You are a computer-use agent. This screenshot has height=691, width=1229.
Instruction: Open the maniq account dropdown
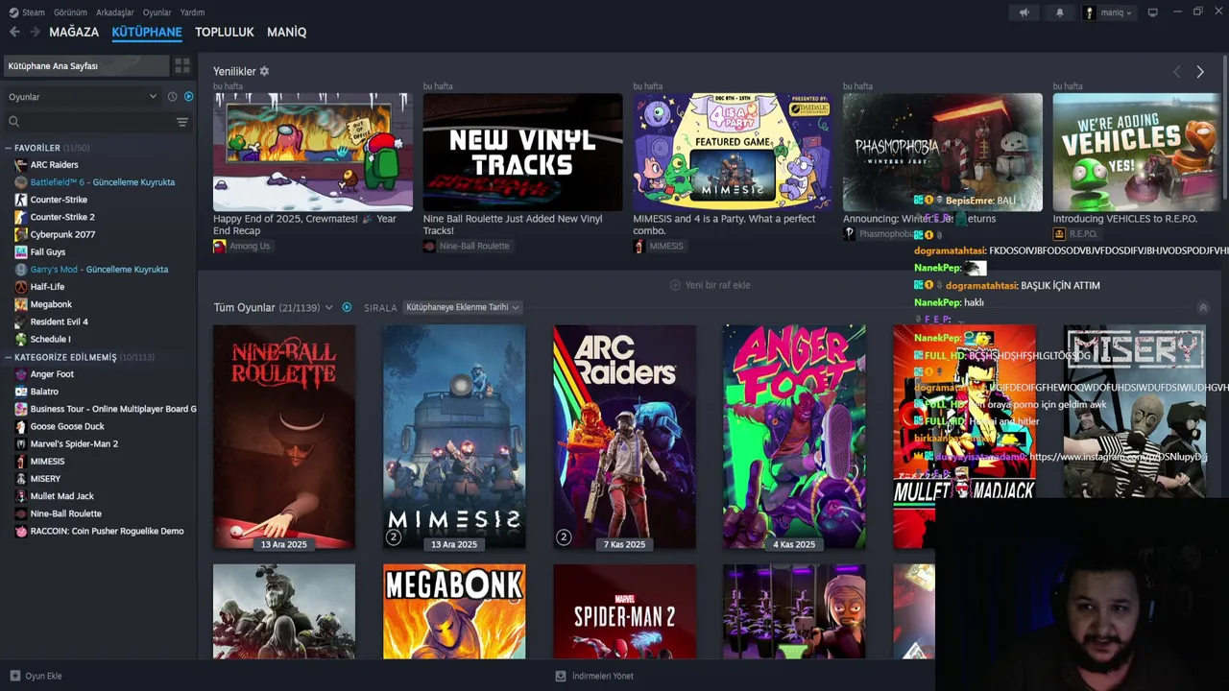(1108, 12)
